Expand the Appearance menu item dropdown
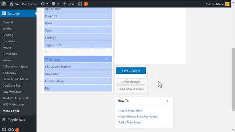The width and height of the screenshot is (235, 132). [106, 9]
